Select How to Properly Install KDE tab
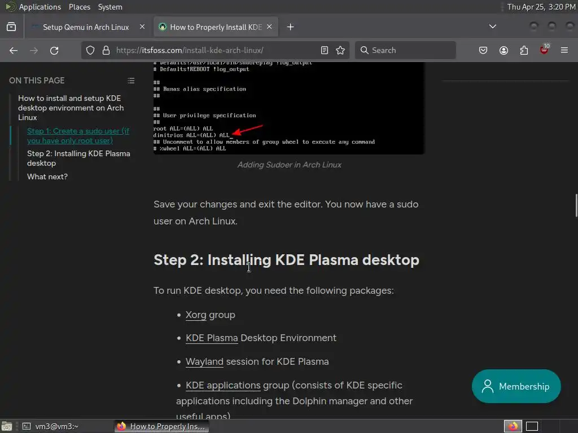This screenshot has height=433, width=578. pos(216,27)
